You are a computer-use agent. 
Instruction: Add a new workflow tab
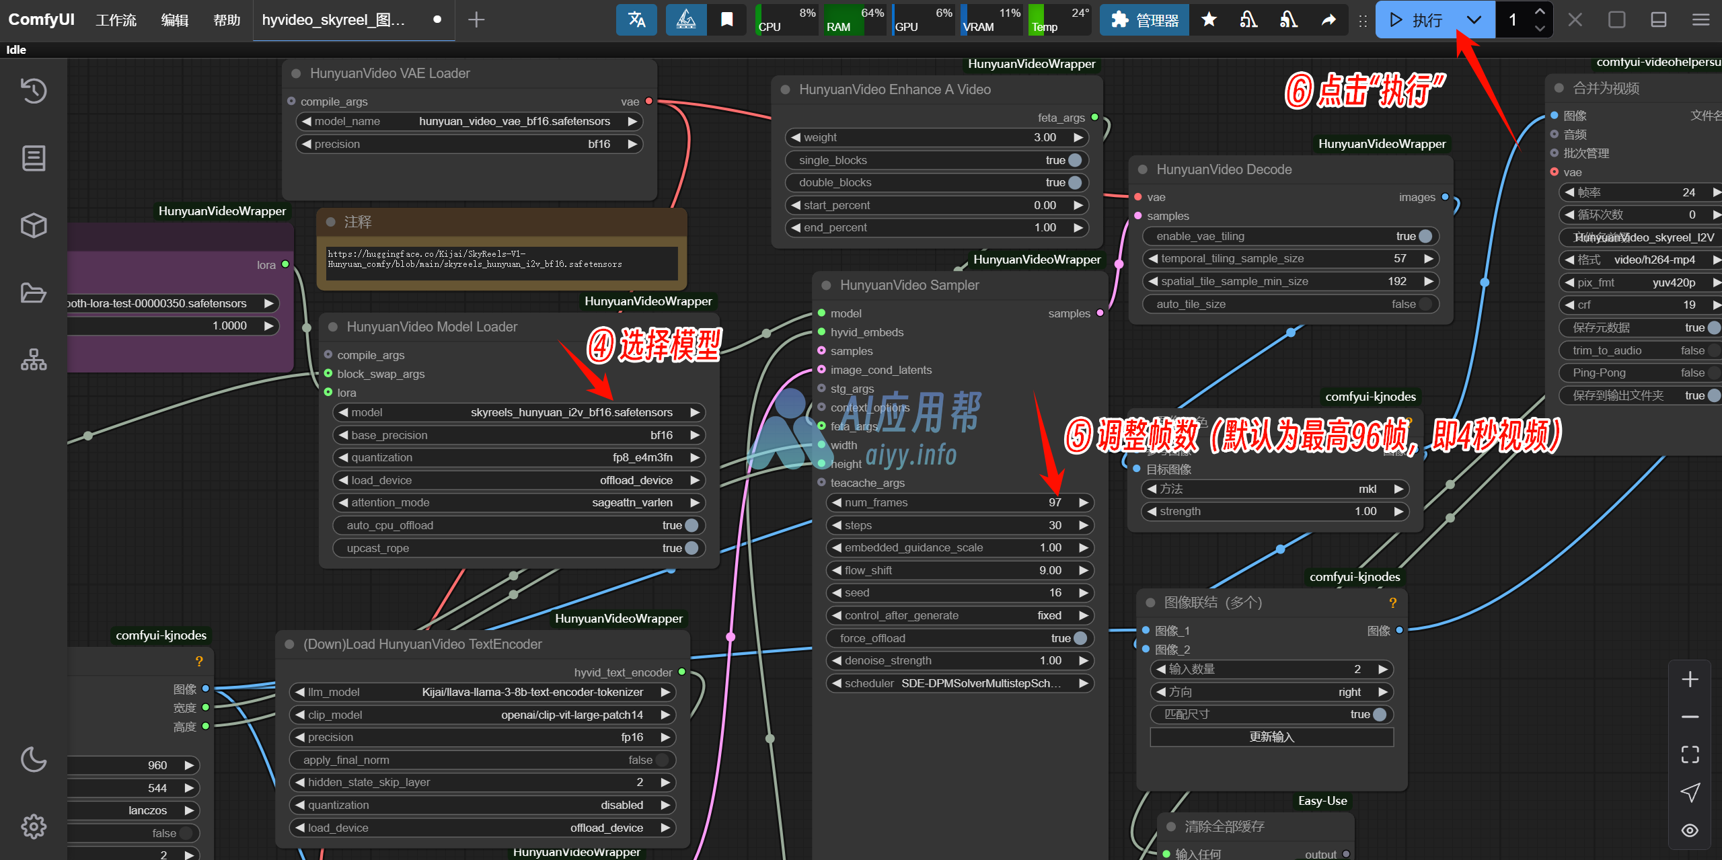[x=476, y=19]
